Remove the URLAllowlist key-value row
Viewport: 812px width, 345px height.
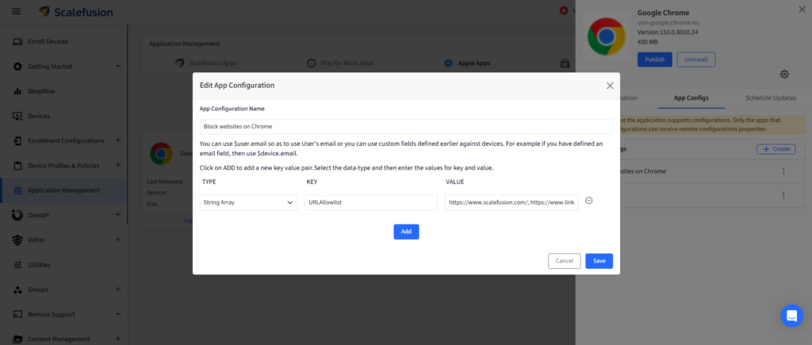click(589, 201)
